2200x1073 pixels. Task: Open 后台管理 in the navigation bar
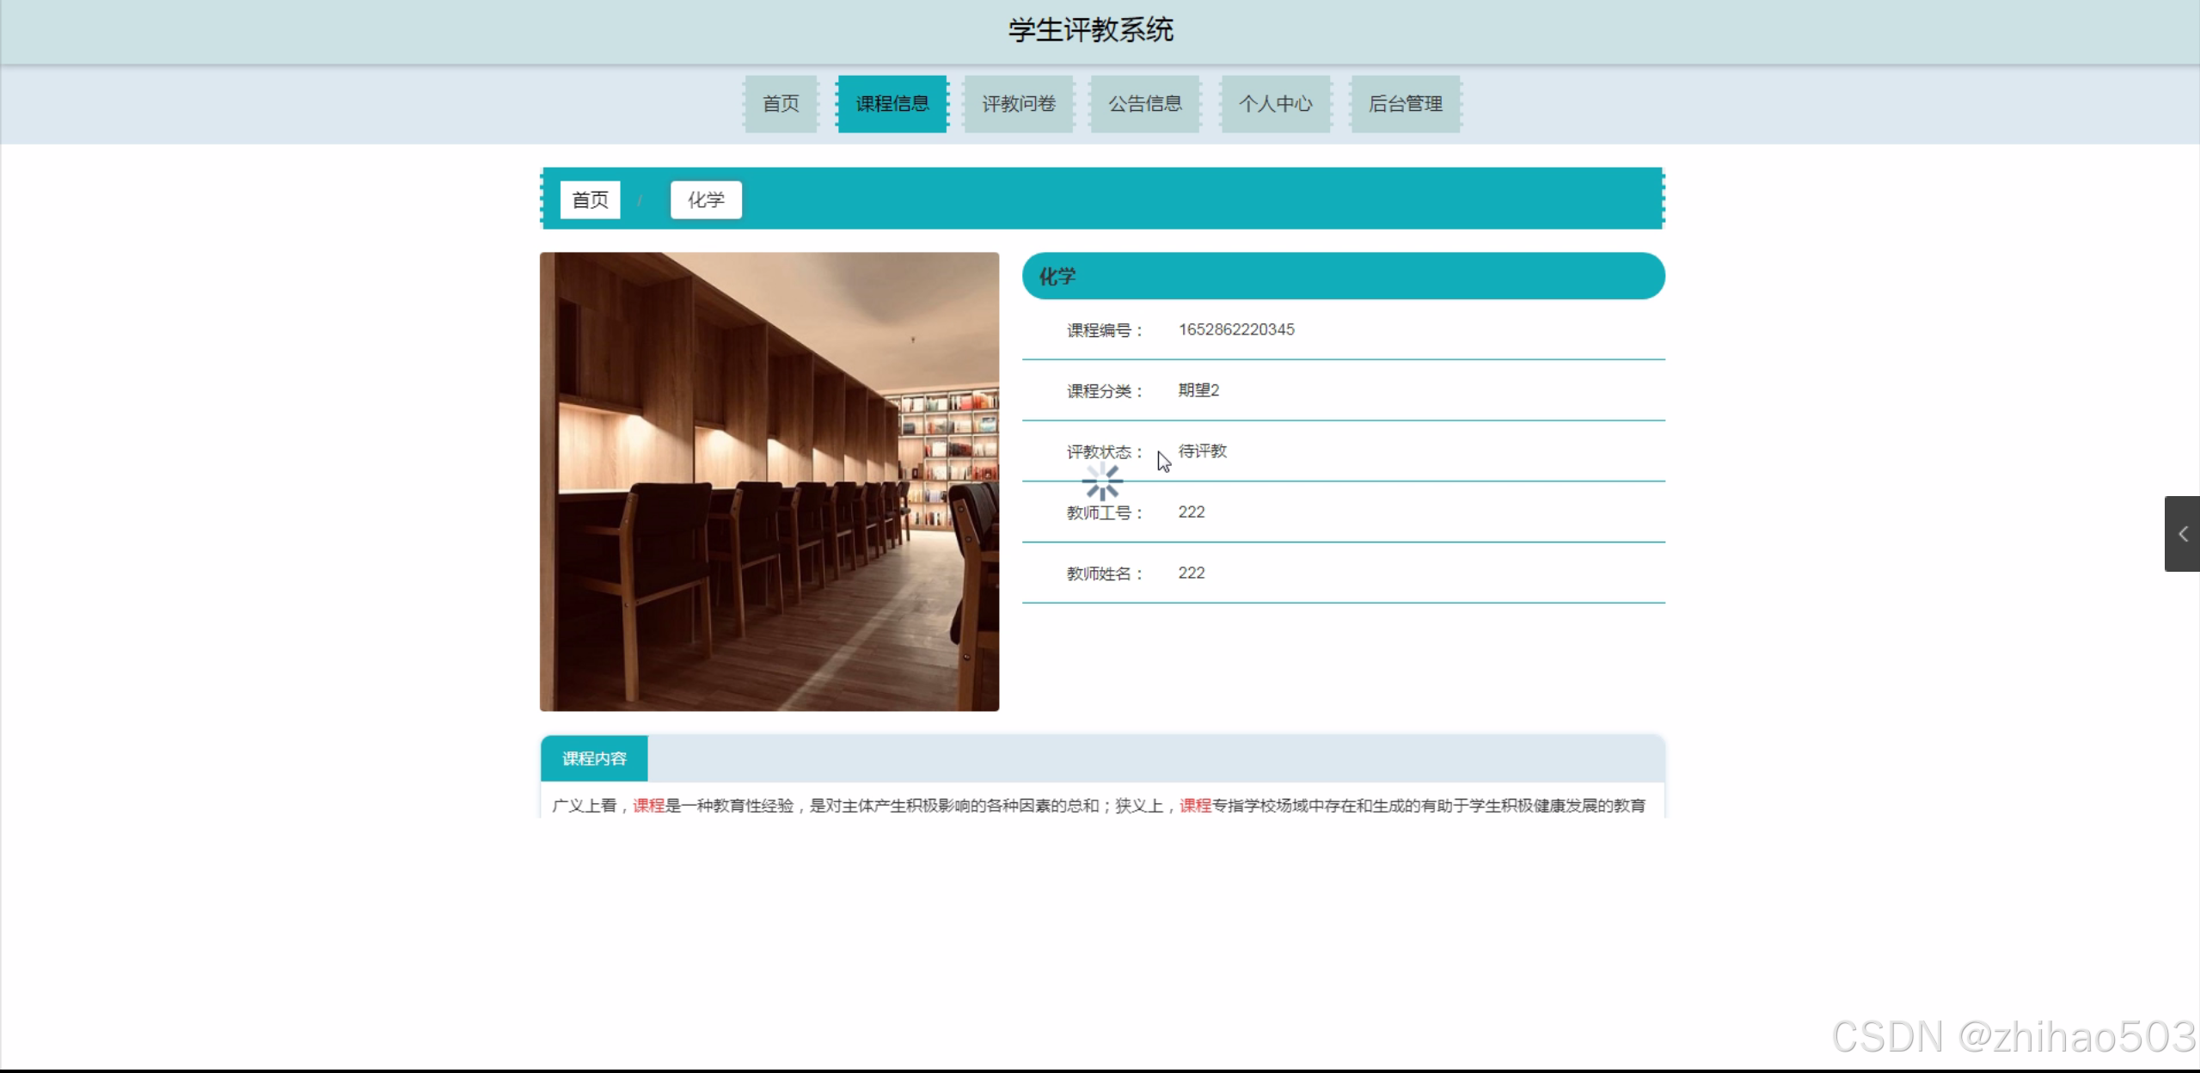click(x=1405, y=104)
